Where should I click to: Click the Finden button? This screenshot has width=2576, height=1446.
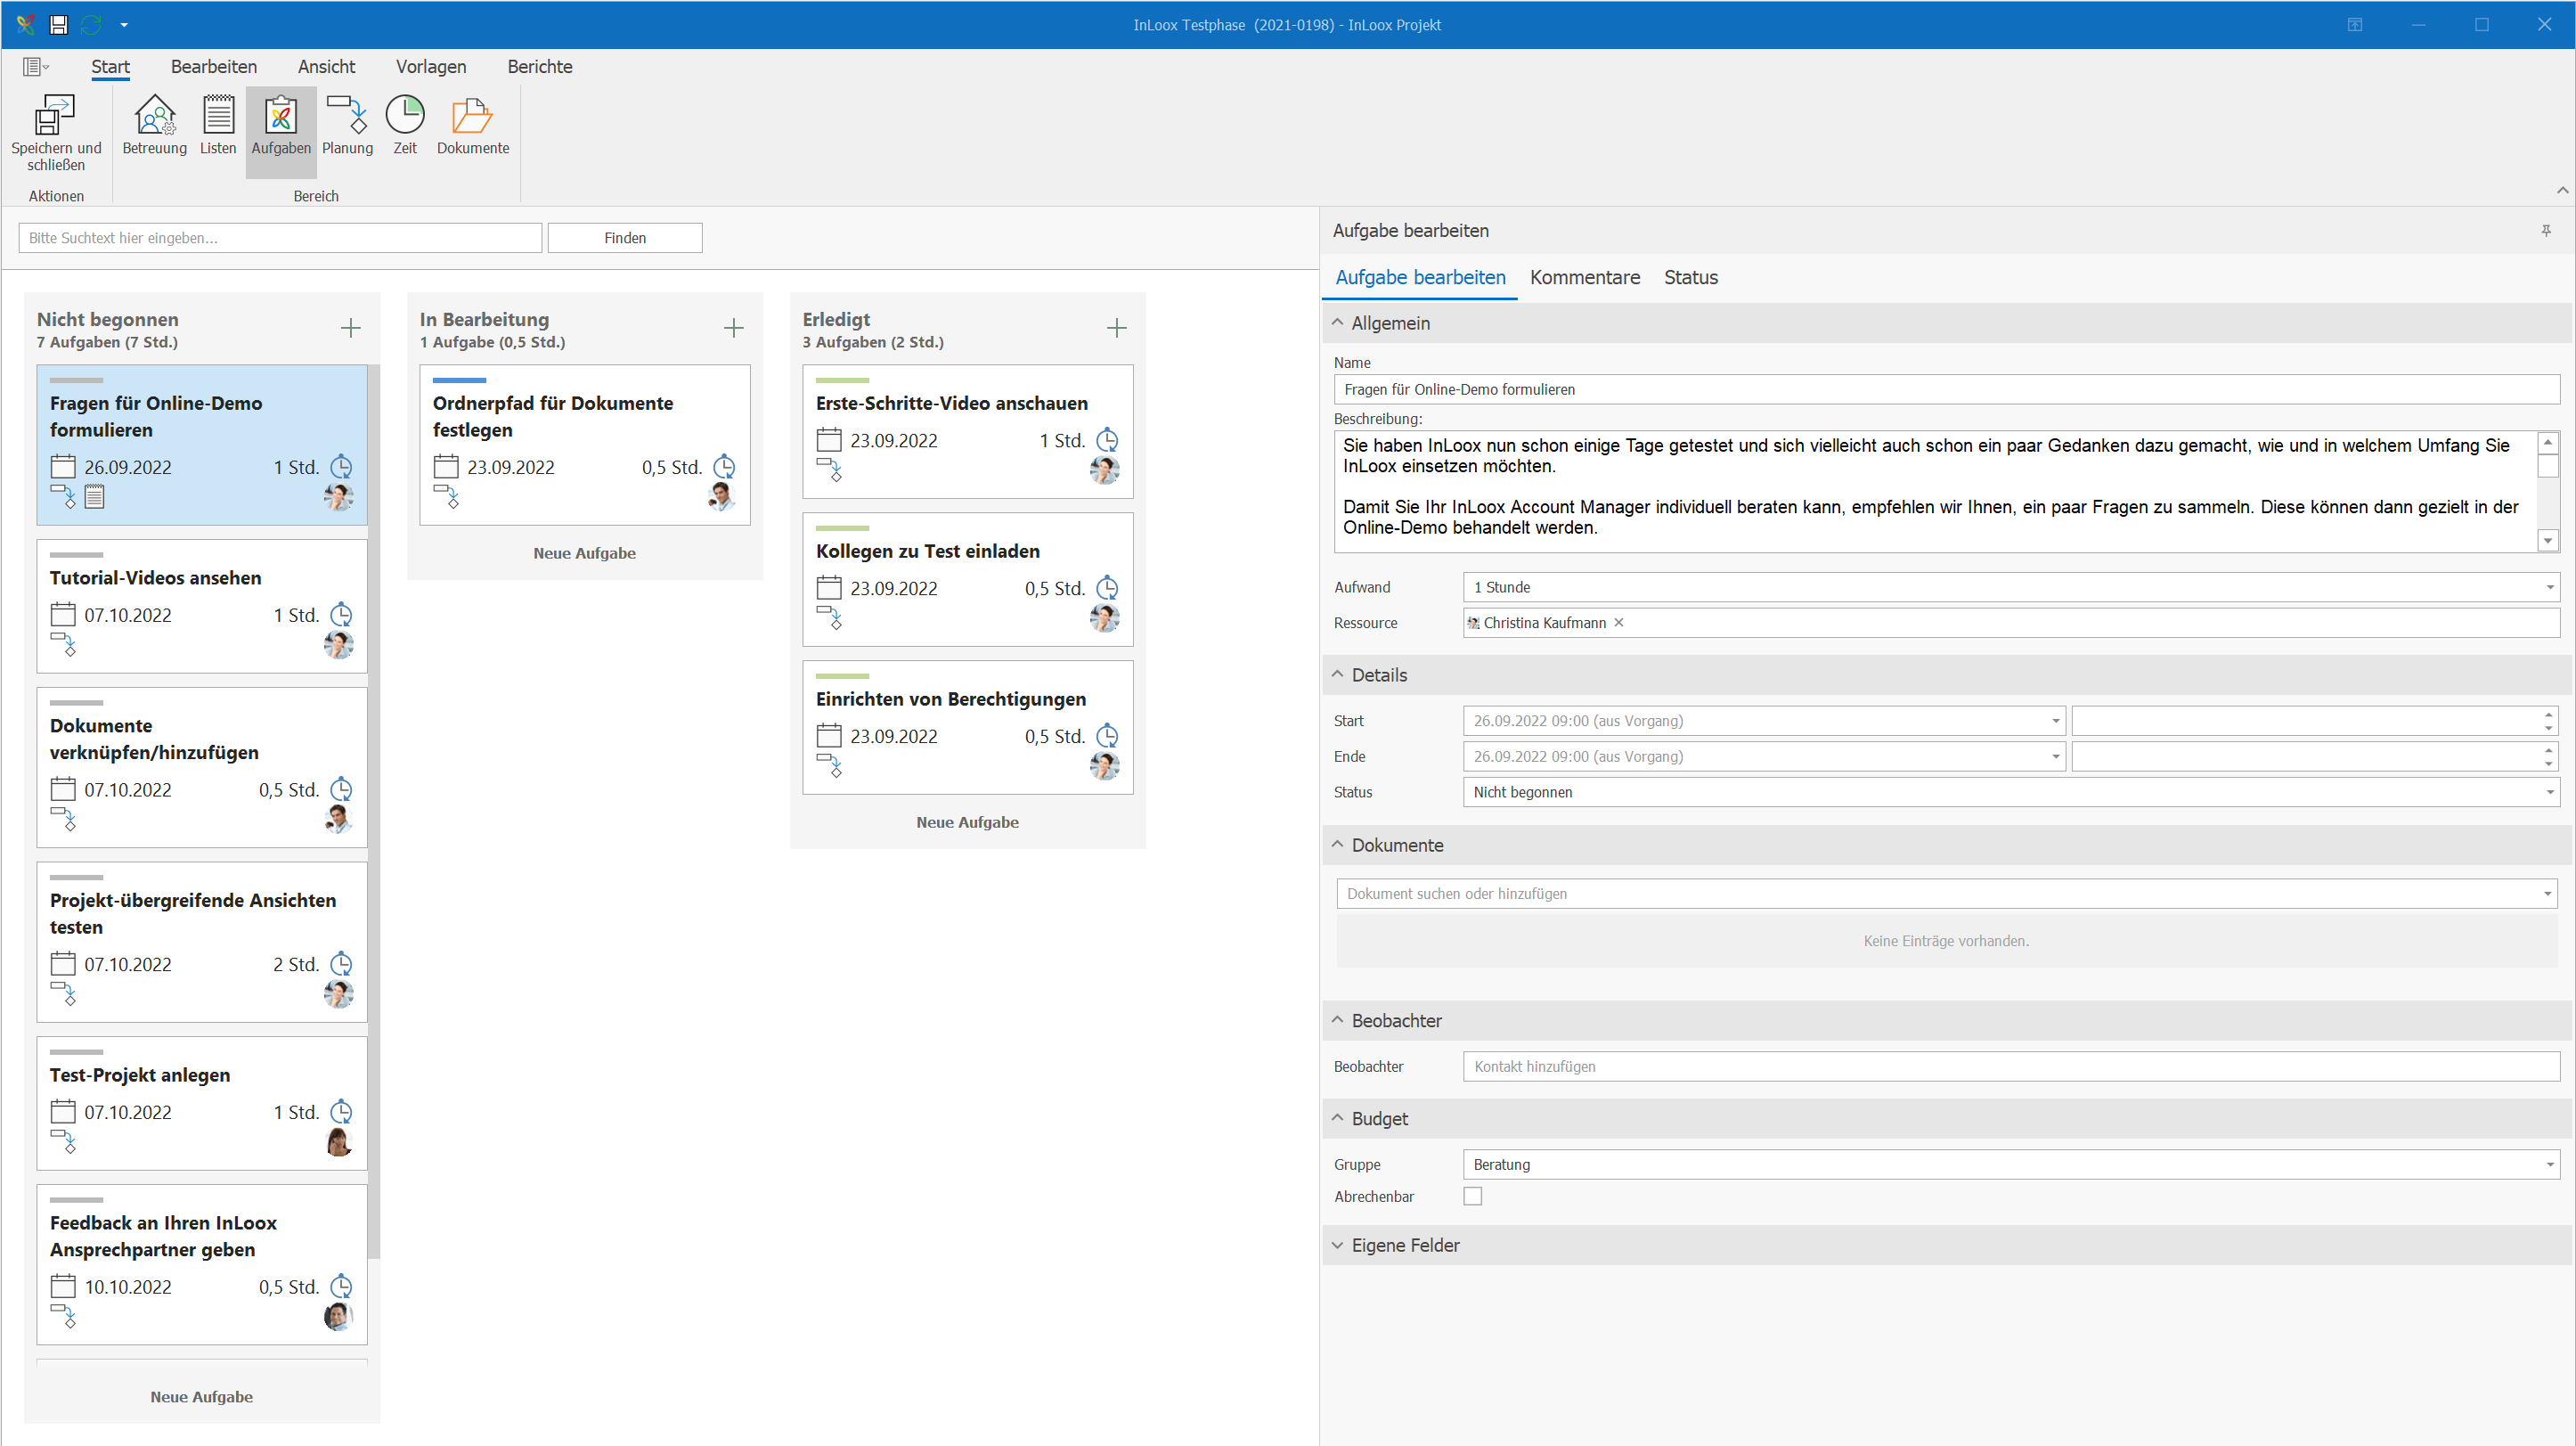point(625,238)
